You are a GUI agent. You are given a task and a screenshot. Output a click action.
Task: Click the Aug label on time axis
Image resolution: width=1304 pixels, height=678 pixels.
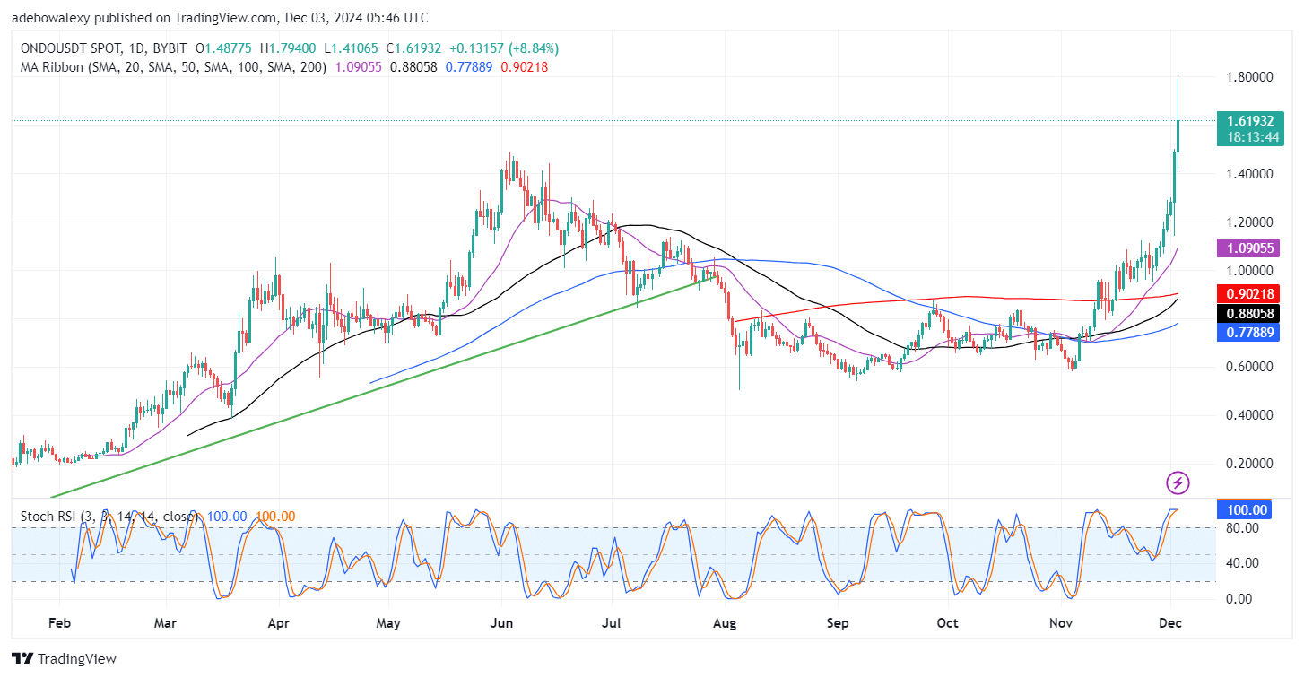click(x=724, y=622)
